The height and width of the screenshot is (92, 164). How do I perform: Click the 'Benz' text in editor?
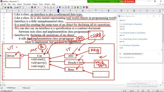(71, 70)
